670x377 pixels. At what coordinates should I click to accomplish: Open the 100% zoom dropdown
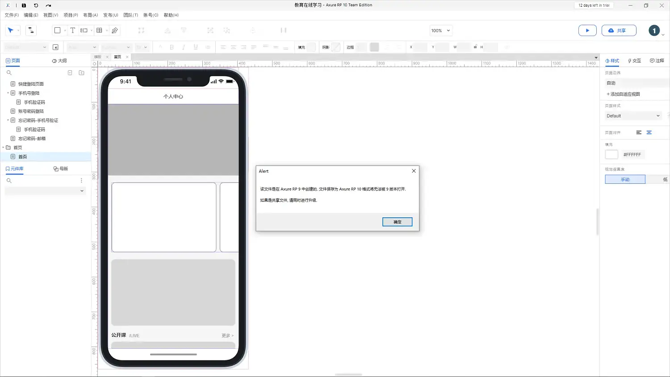pos(440,30)
